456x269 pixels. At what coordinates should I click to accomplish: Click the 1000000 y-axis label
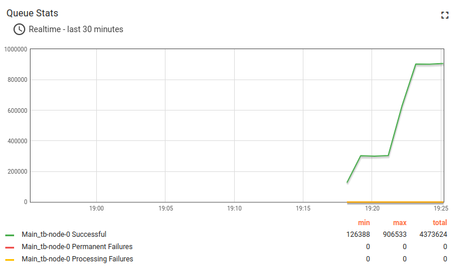point(16,49)
